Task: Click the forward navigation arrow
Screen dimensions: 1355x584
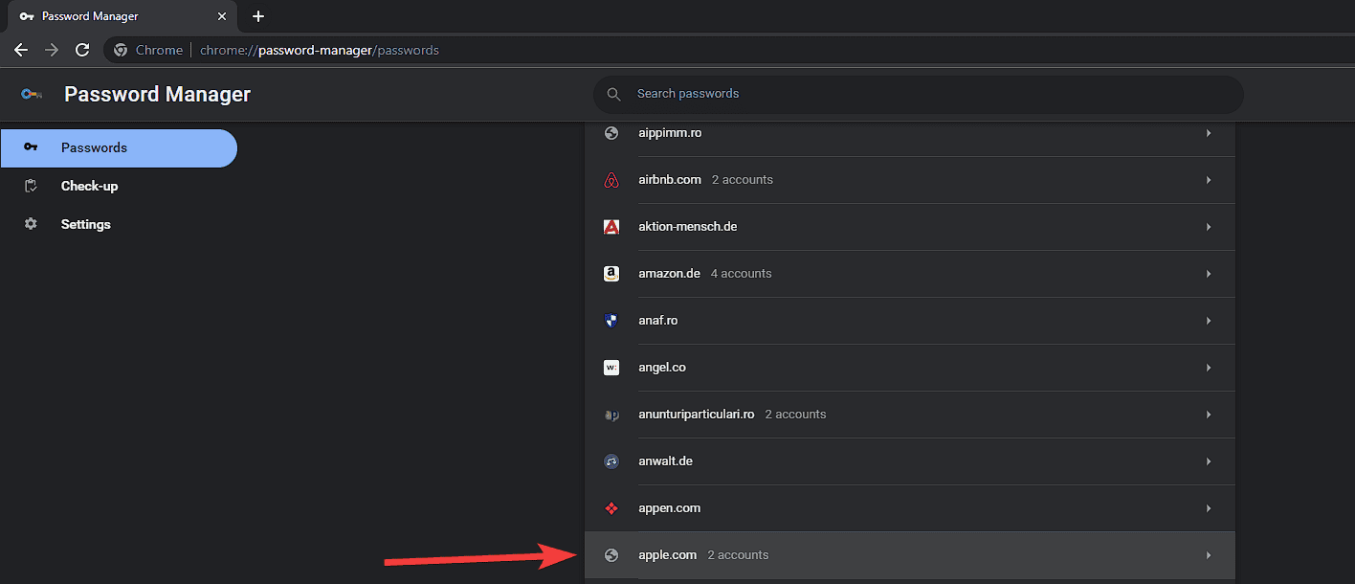Action: tap(52, 50)
